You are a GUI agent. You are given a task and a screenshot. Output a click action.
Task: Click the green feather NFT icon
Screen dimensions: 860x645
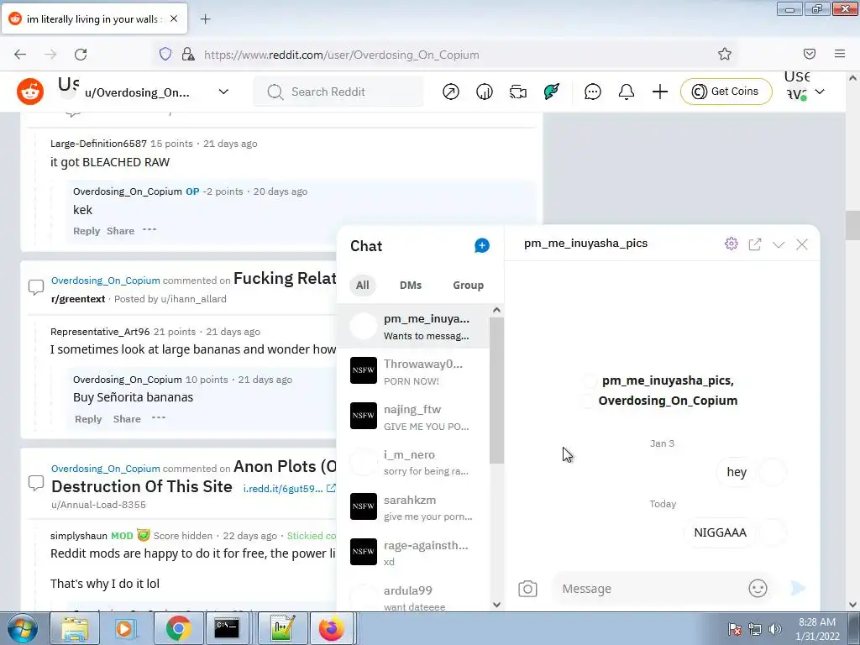point(551,92)
